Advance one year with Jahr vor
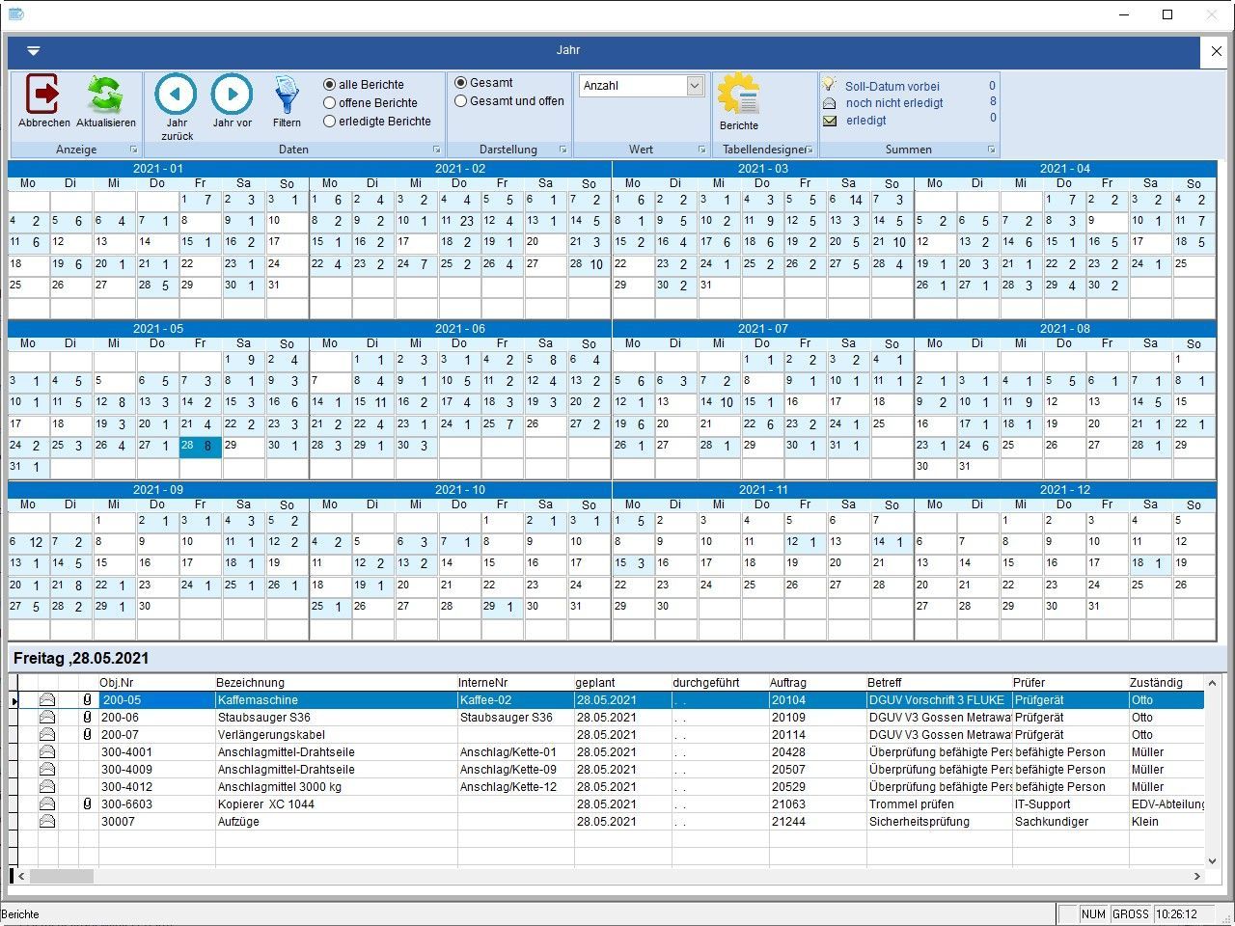The width and height of the screenshot is (1235, 926). coord(232,95)
